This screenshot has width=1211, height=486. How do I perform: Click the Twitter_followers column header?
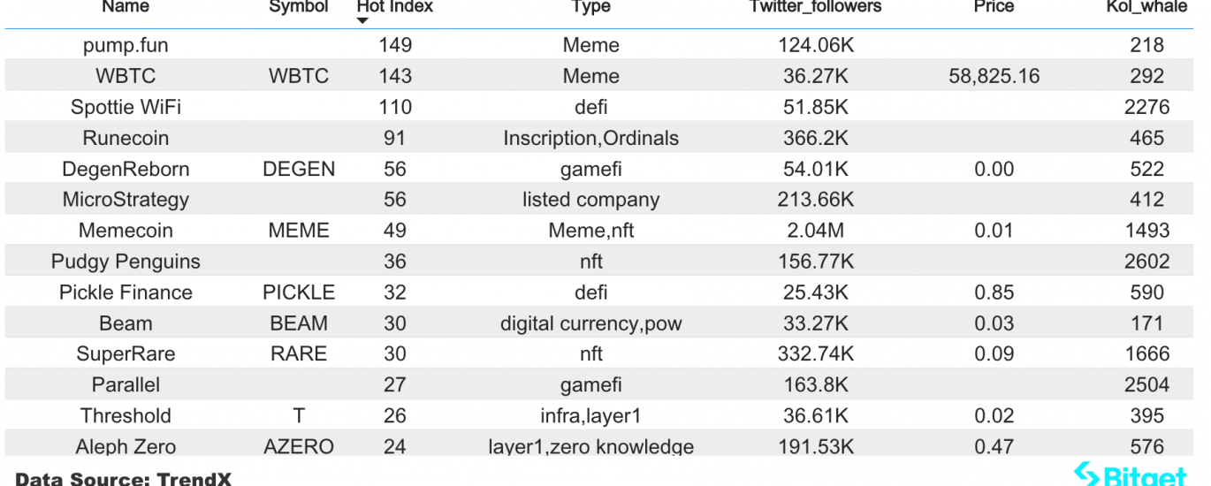click(815, 7)
